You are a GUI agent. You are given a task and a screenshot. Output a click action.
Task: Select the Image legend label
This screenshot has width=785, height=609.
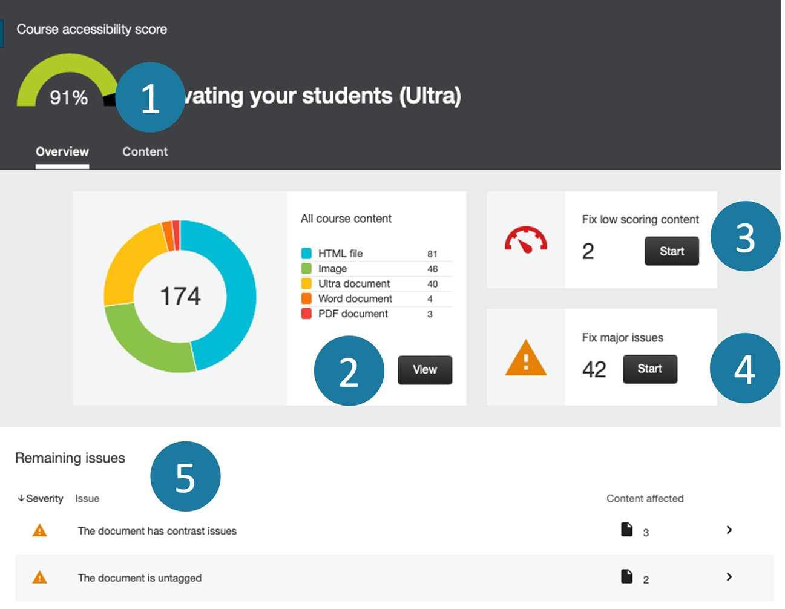[333, 269]
